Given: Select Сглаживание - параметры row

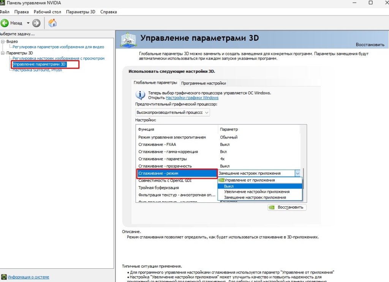Looking at the screenshot, I should point(218,159).
